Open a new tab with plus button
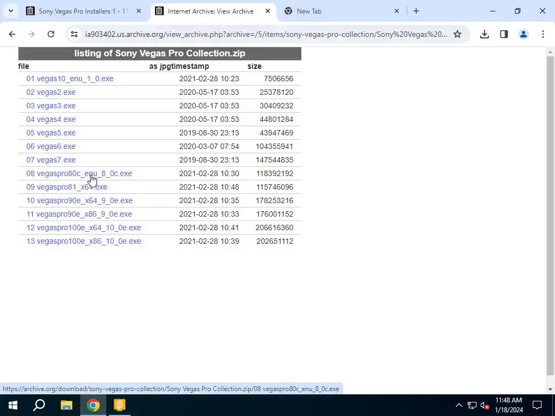 [x=416, y=11]
